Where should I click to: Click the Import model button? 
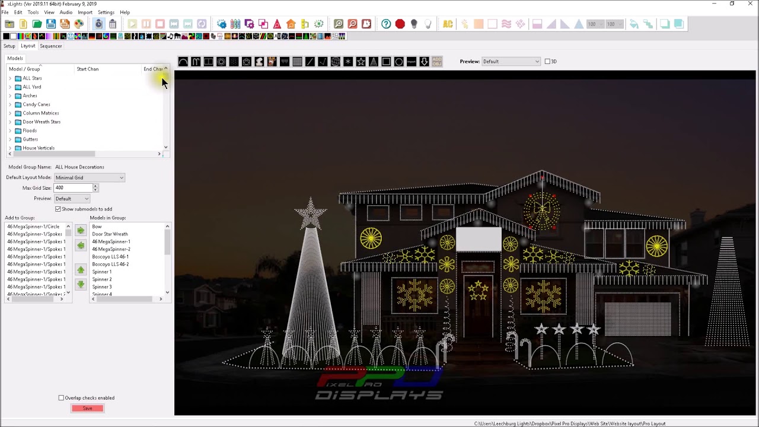(x=412, y=62)
